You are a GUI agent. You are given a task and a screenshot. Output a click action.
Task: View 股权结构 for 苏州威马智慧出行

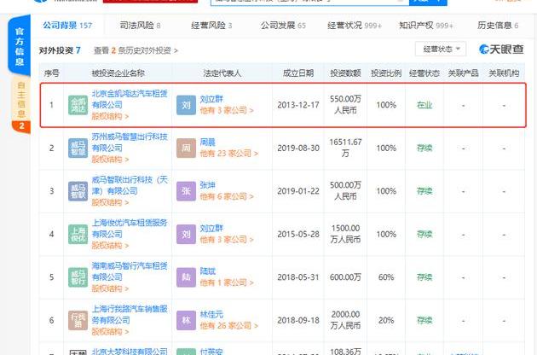110,160
